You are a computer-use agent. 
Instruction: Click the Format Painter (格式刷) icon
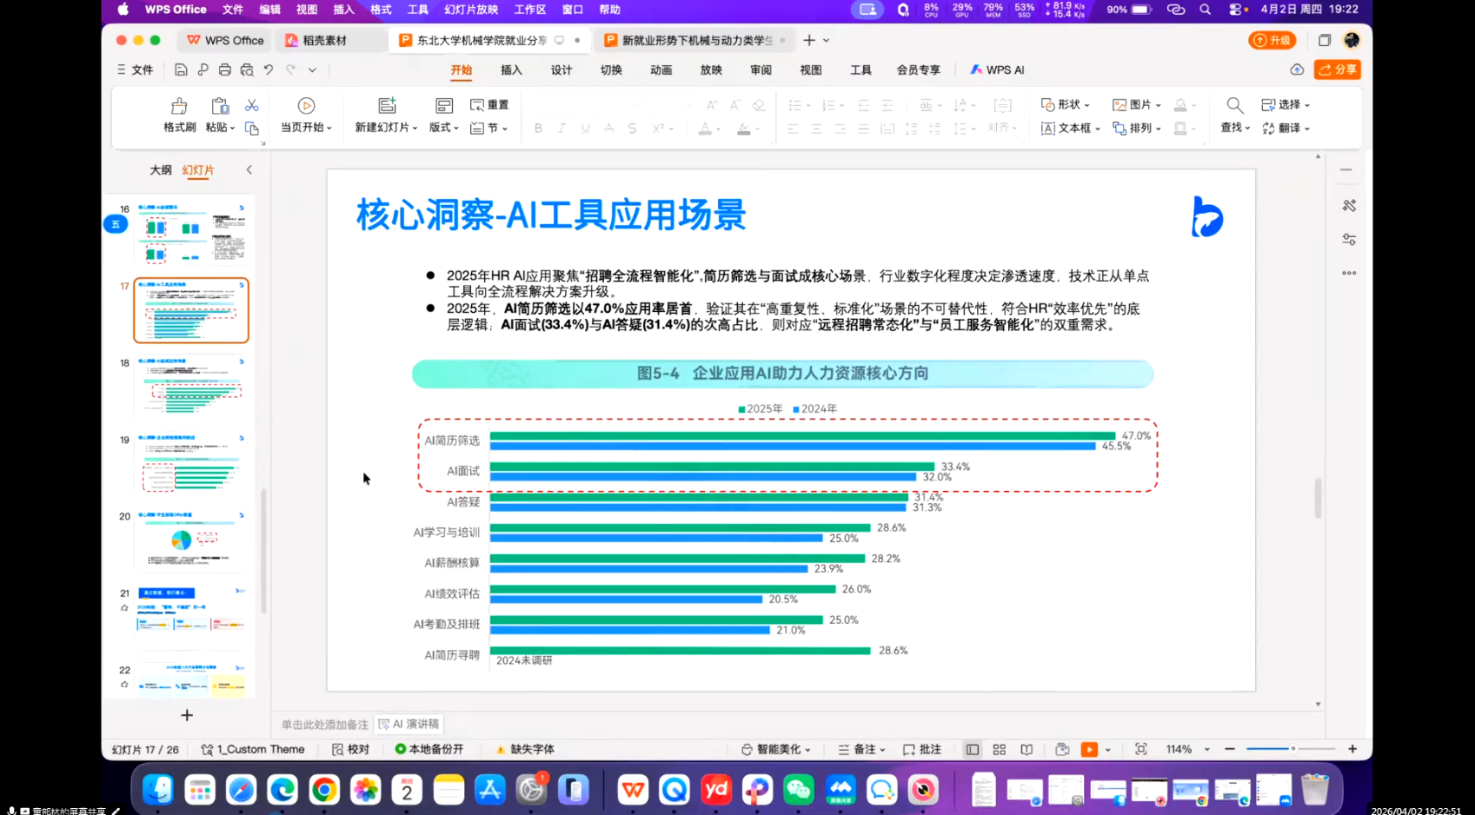179,106
